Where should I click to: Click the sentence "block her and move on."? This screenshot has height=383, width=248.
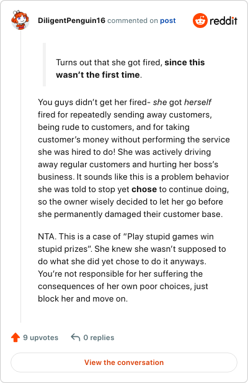[x=82, y=298]
